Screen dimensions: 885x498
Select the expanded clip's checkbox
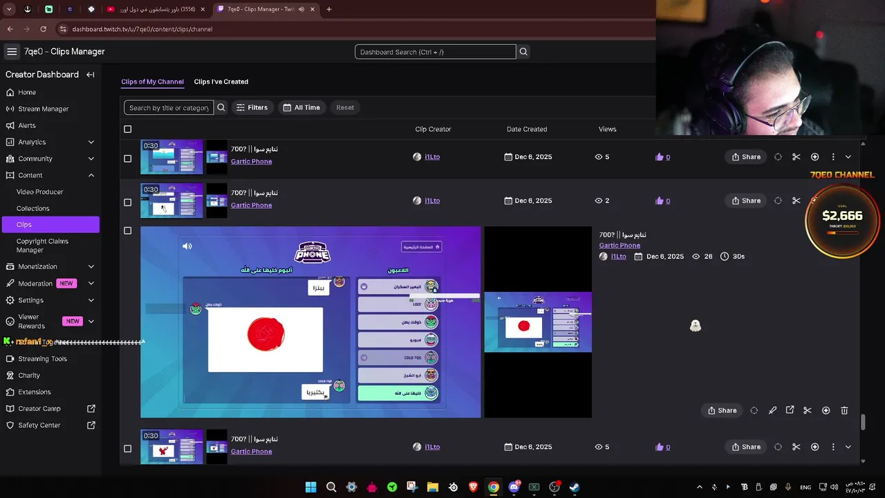tap(127, 231)
